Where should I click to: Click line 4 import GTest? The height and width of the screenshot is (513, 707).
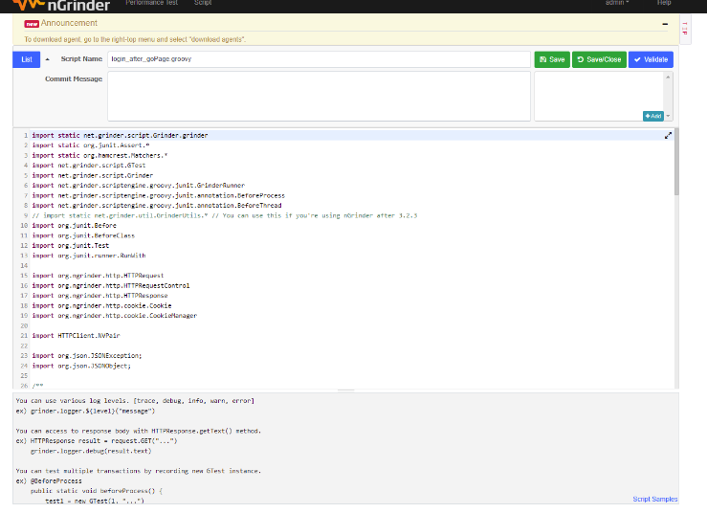coord(89,166)
